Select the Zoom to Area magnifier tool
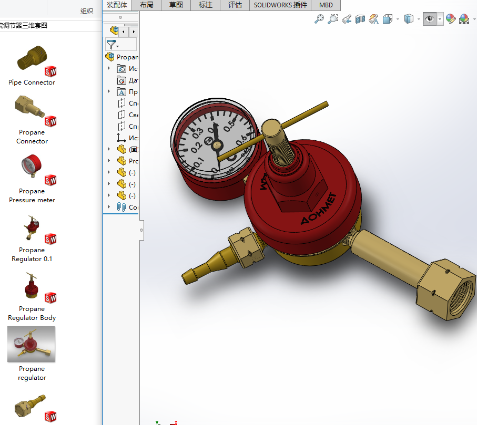The image size is (477, 425). click(332, 19)
